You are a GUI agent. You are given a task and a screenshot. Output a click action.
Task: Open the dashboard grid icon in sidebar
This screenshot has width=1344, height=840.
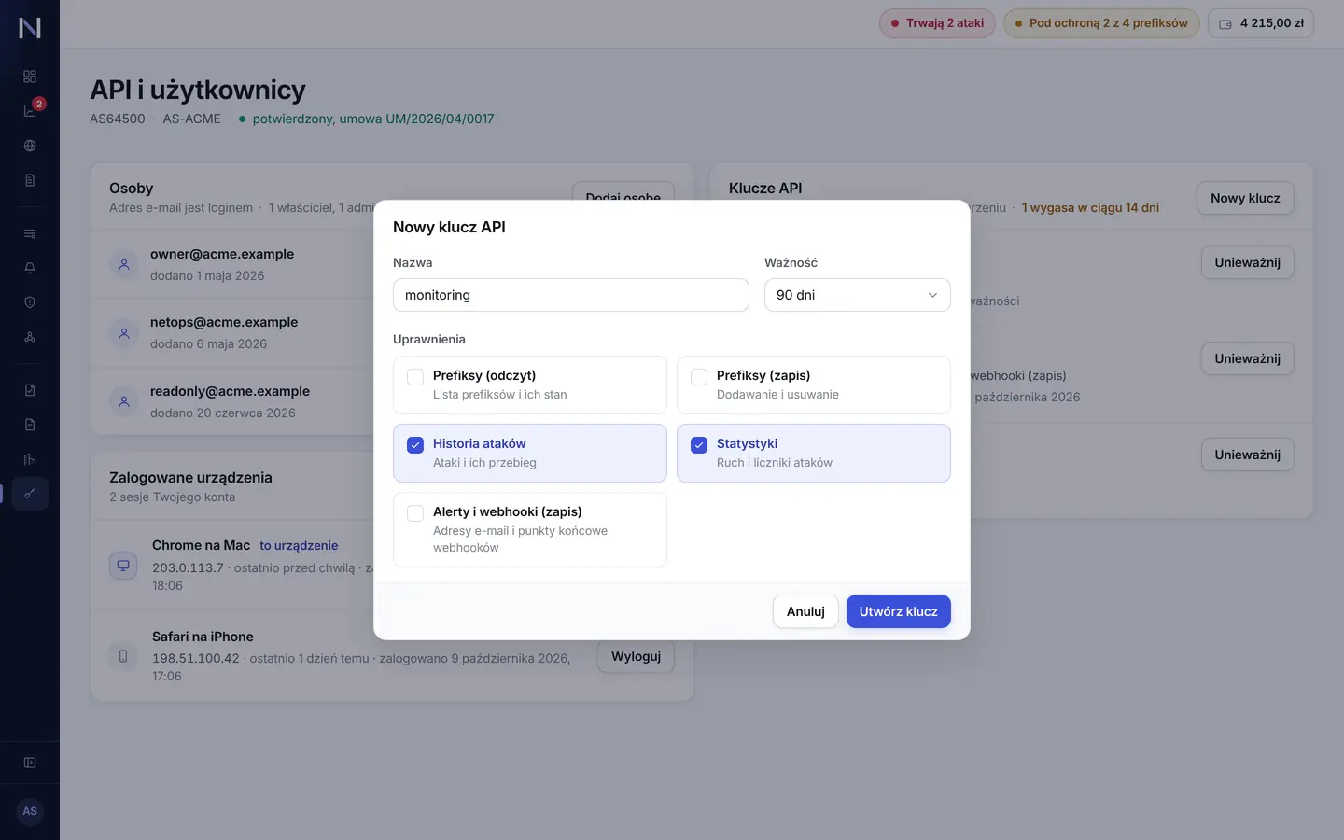pos(30,77)
